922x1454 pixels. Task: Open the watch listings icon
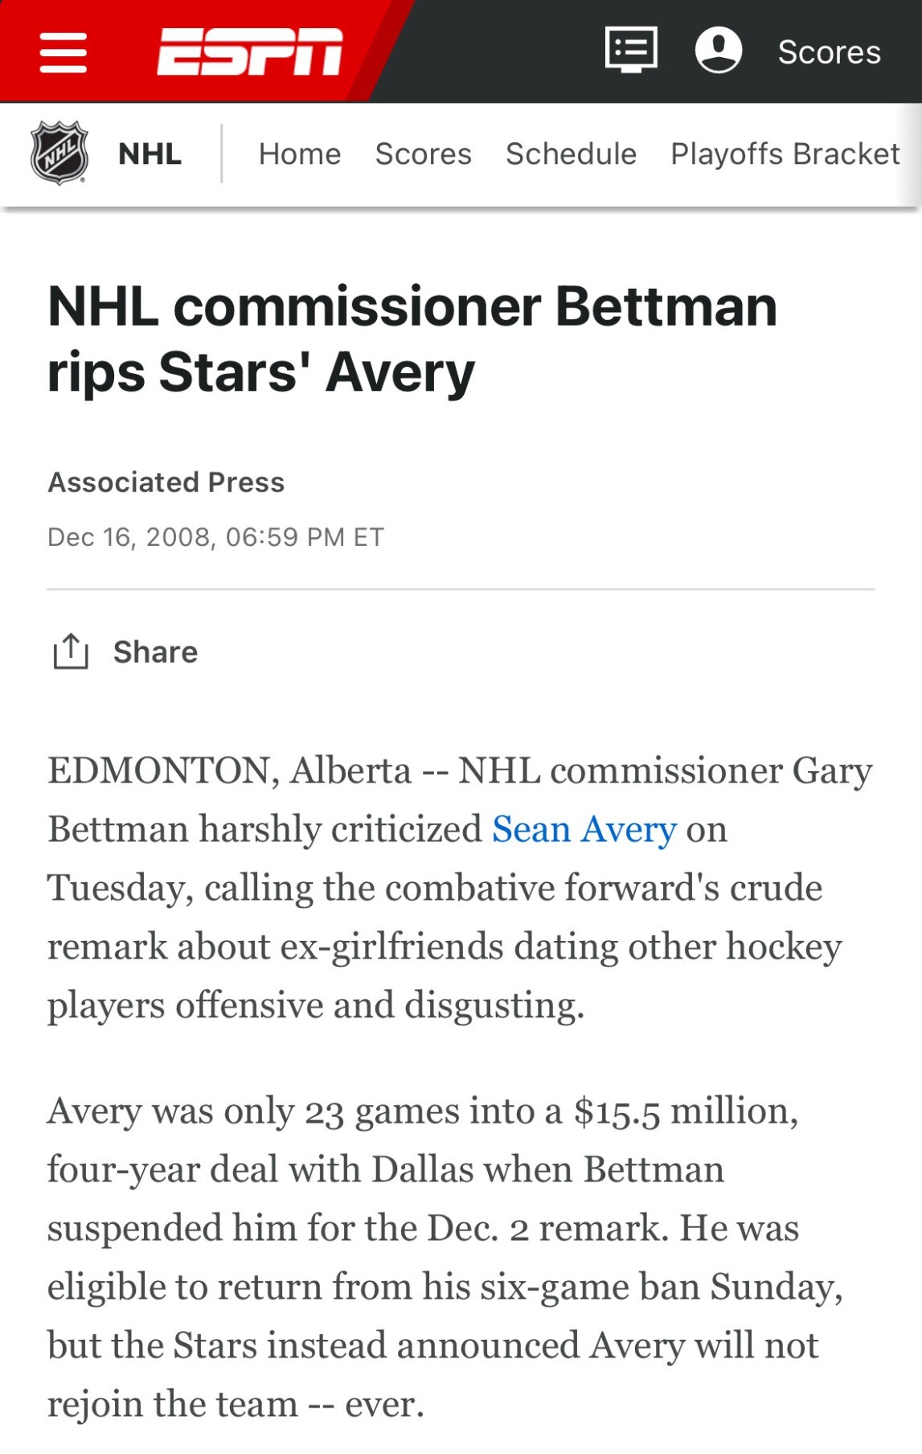point(631,50)
